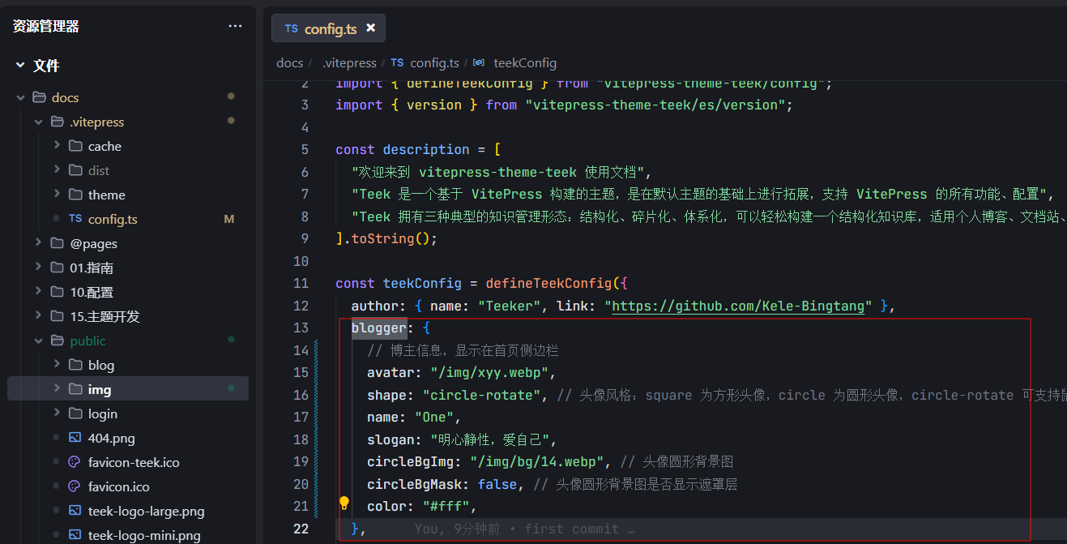
Task: Click the favicon.ico file icon
Action: (75, 486)
